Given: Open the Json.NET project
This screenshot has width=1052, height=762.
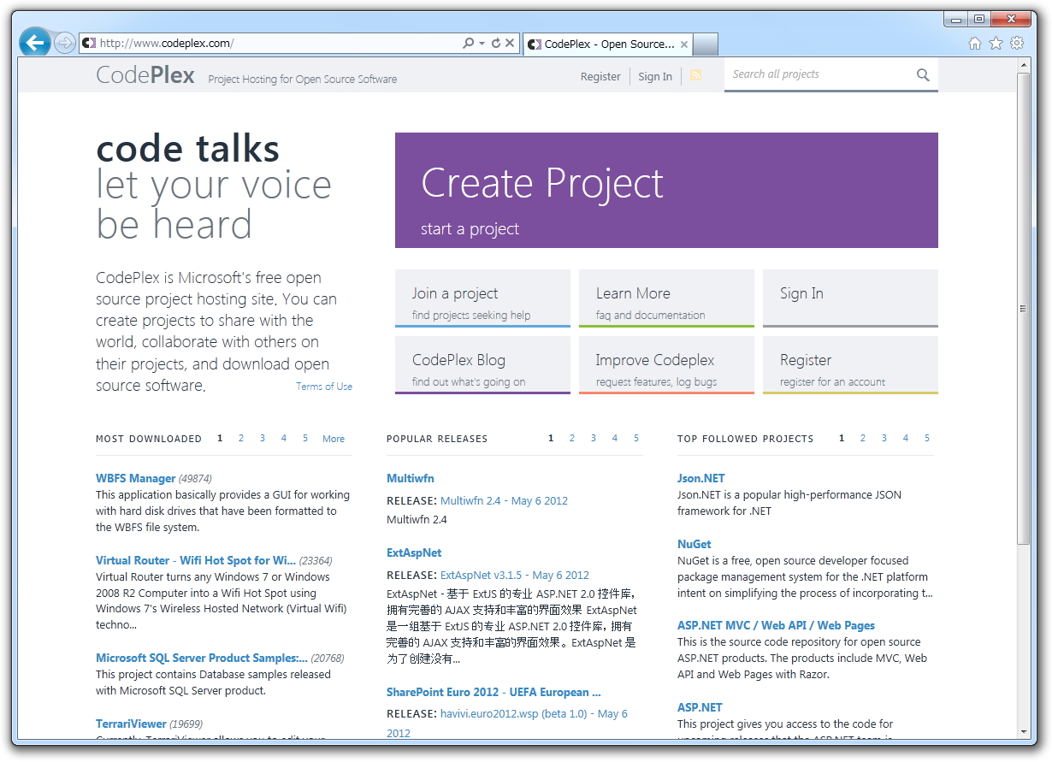Looking at the screenshot, I should coord(701,478).
